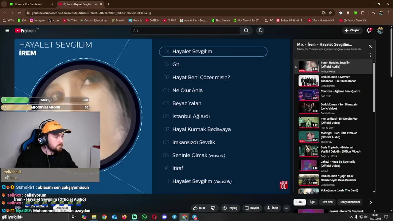Open a new browser tab
The width and height of the screenshot is (393, 221).
pos(108,4)
